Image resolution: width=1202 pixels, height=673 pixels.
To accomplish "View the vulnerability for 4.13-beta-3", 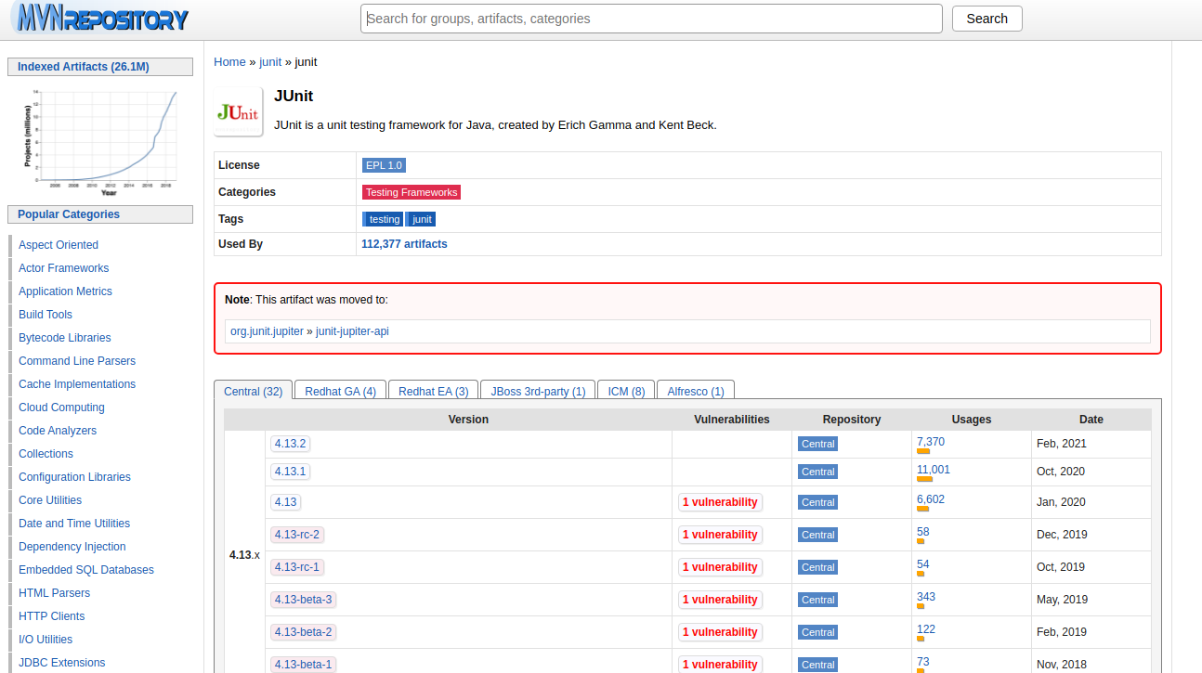I will pyautogui.click(x=720, y=600).
